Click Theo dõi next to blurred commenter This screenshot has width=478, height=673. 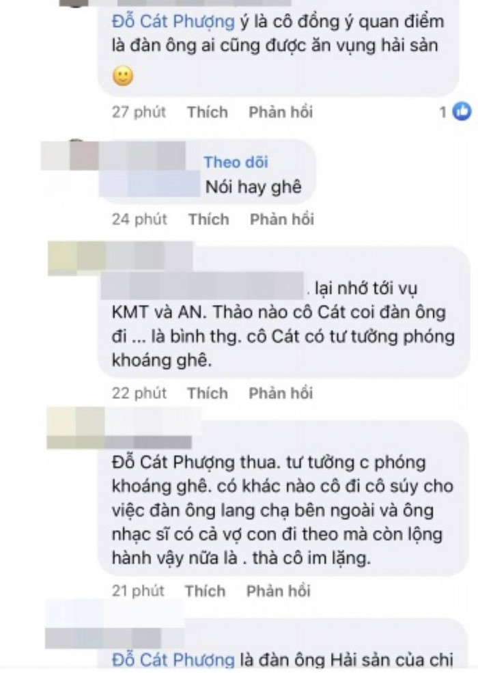point(236,162)
